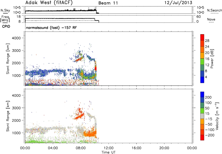
Task: Click the "3000" tick of the power panel
Action: pyautogui.click(x=16, y=51)
